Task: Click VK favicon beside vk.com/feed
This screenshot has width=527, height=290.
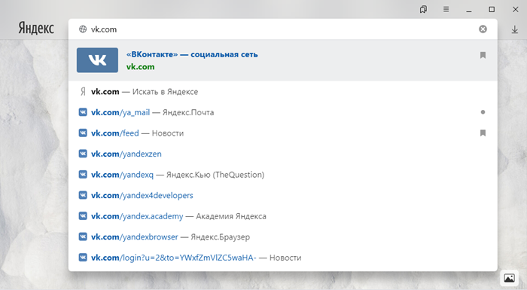Action: (x=83, y=133)
